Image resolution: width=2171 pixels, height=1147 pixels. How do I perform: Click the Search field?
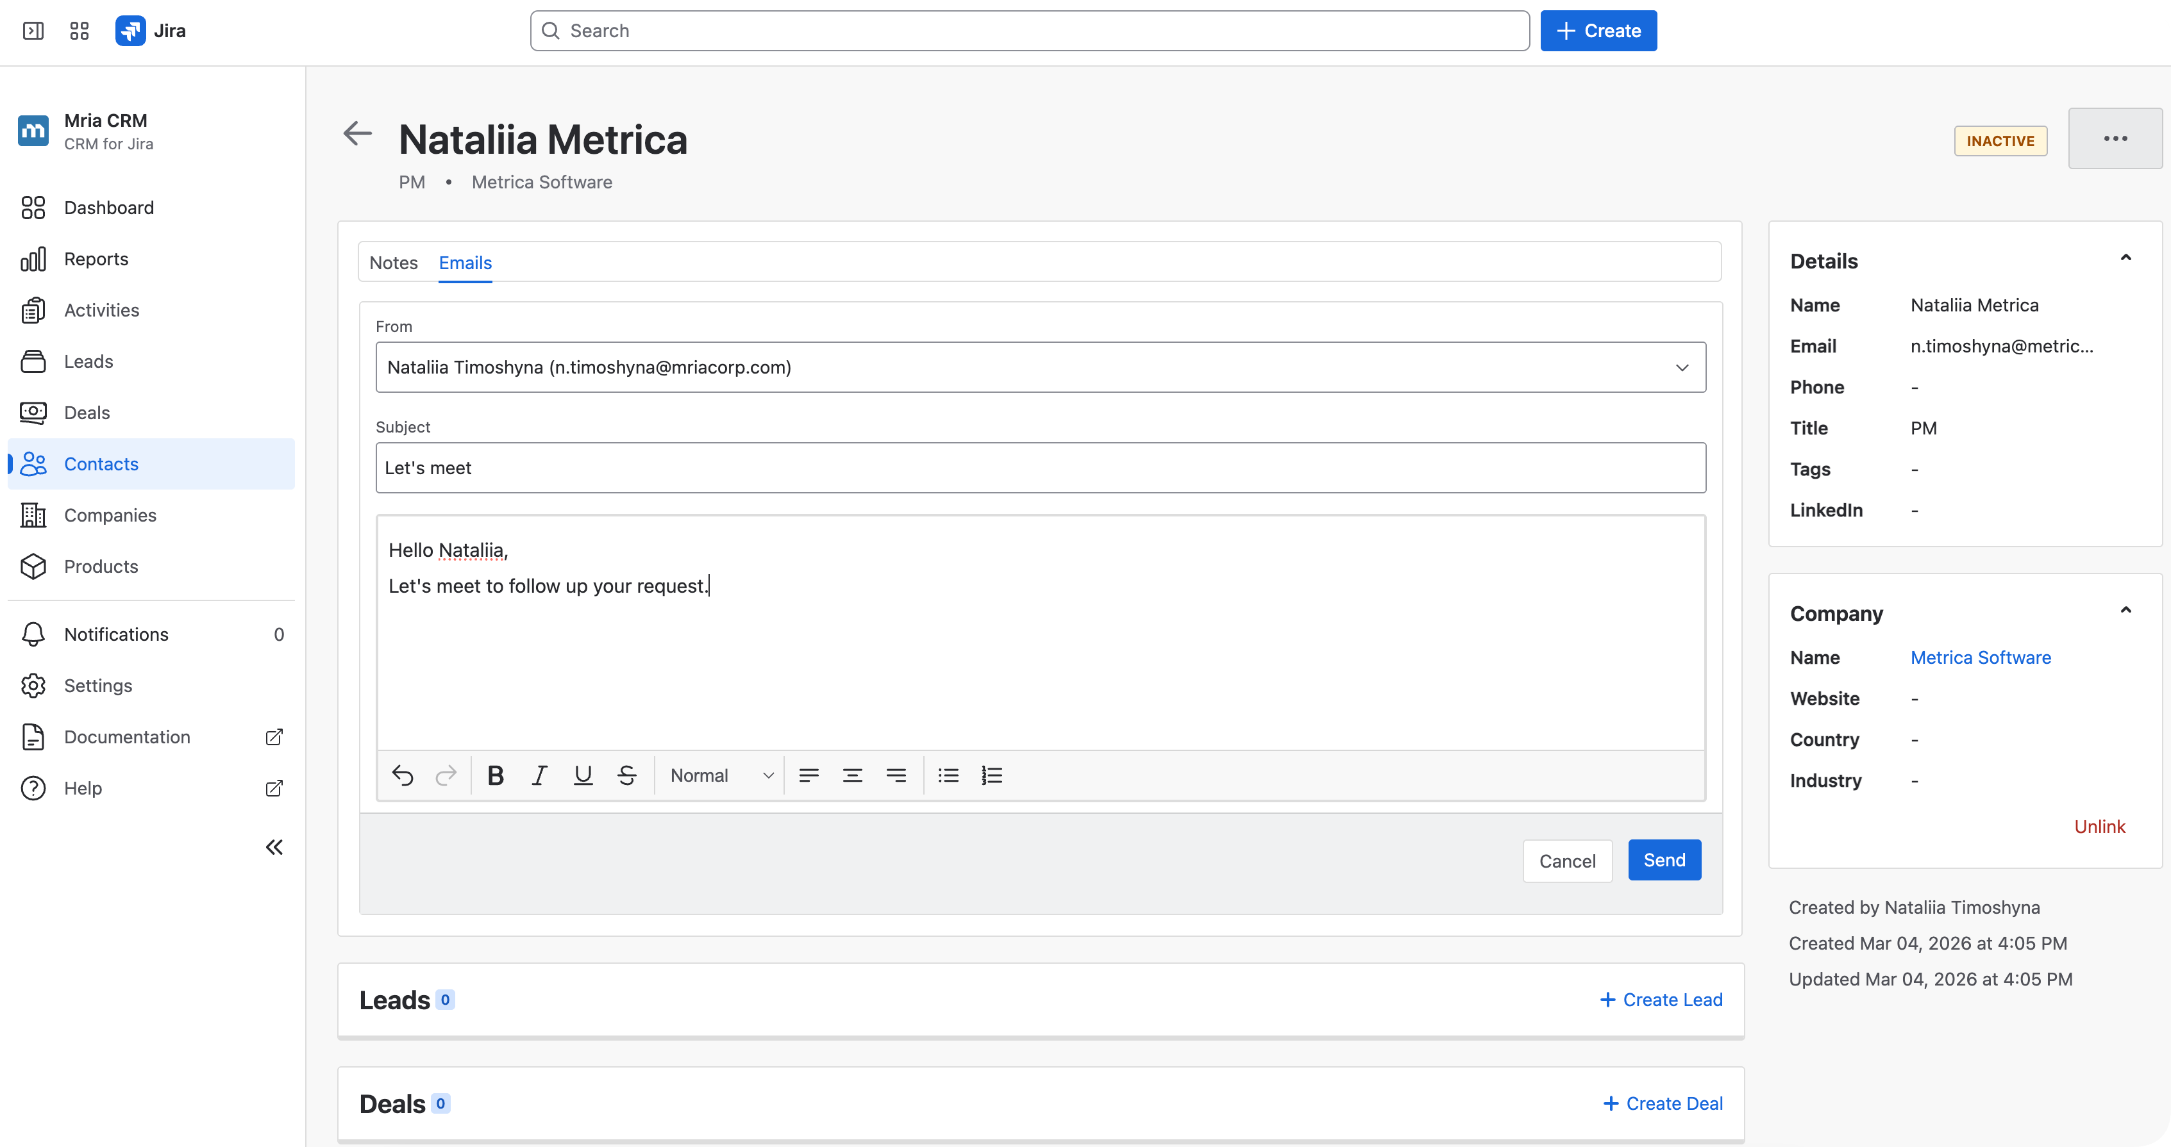click(x=1029, y=31)
